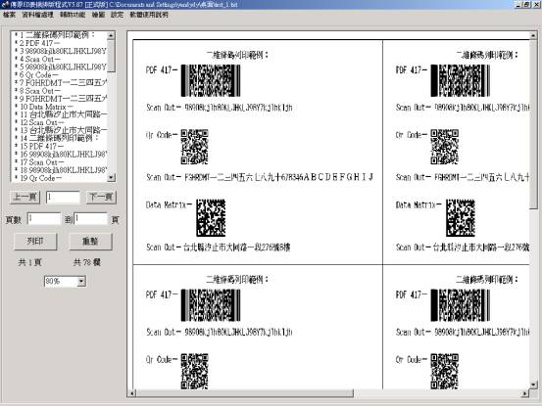The height and width of the screenshot is (406, 542).
Task: Click the PDF 417 barcode in bottom-right label
Action: [x=460, y=305]
